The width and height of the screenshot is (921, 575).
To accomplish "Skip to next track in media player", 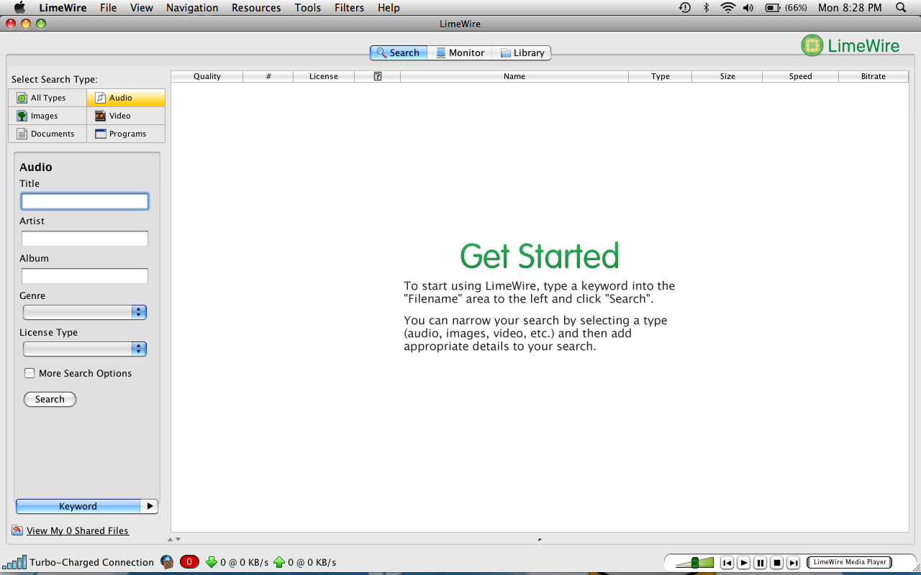I will pos(794,563).
